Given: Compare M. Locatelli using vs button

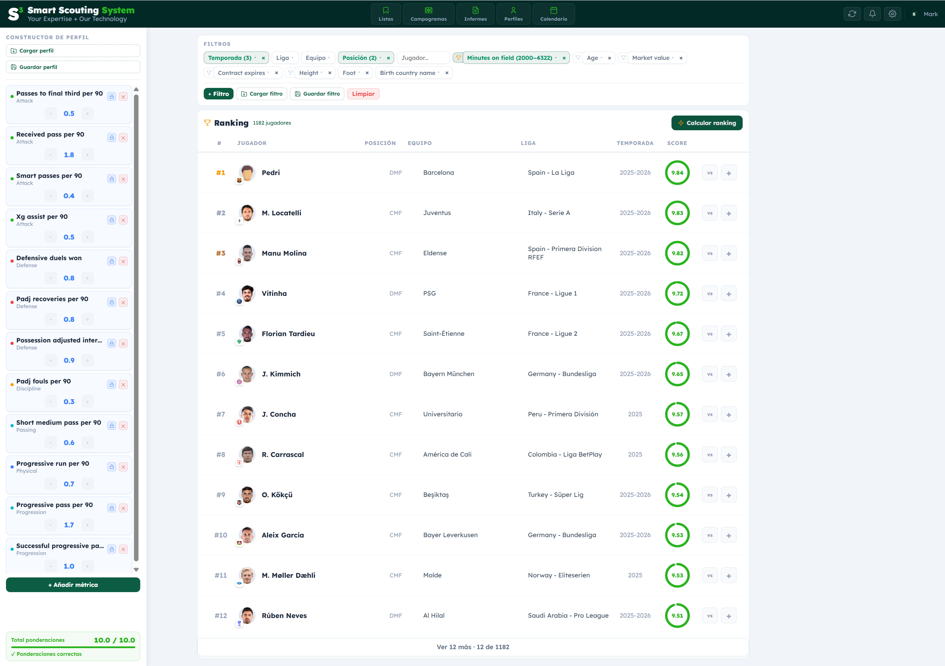Looking at the screenshot, I should pos(710,213).
